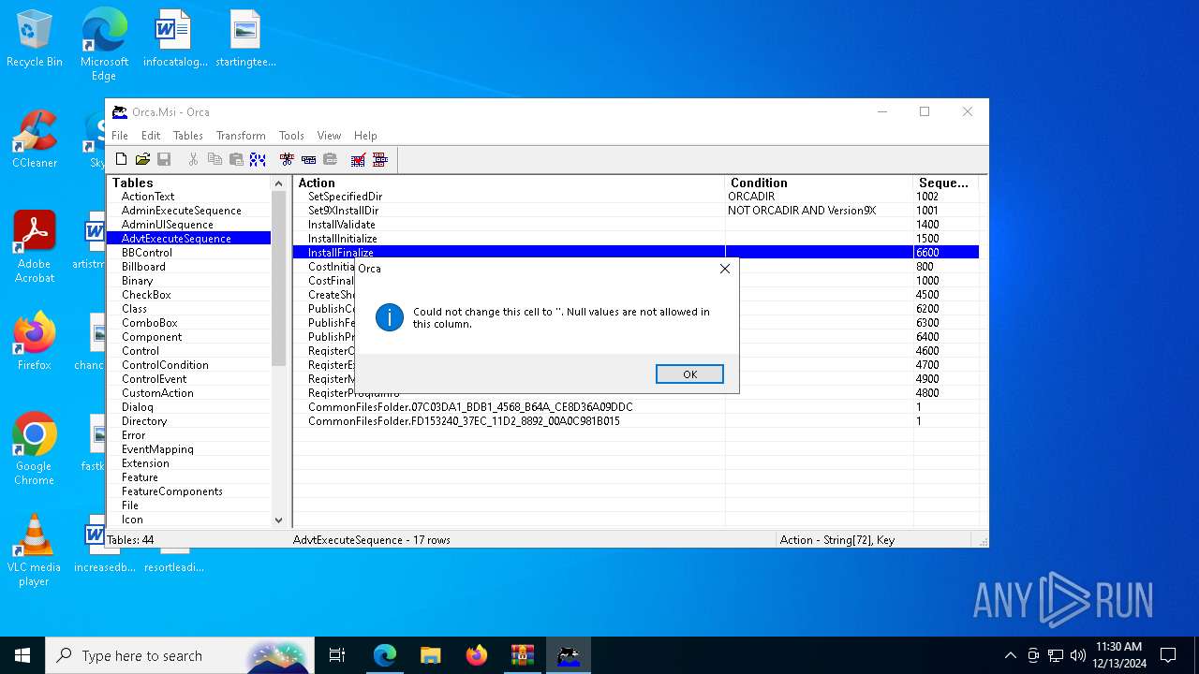Select the Firefox desktop shortcut

[35, 342]
